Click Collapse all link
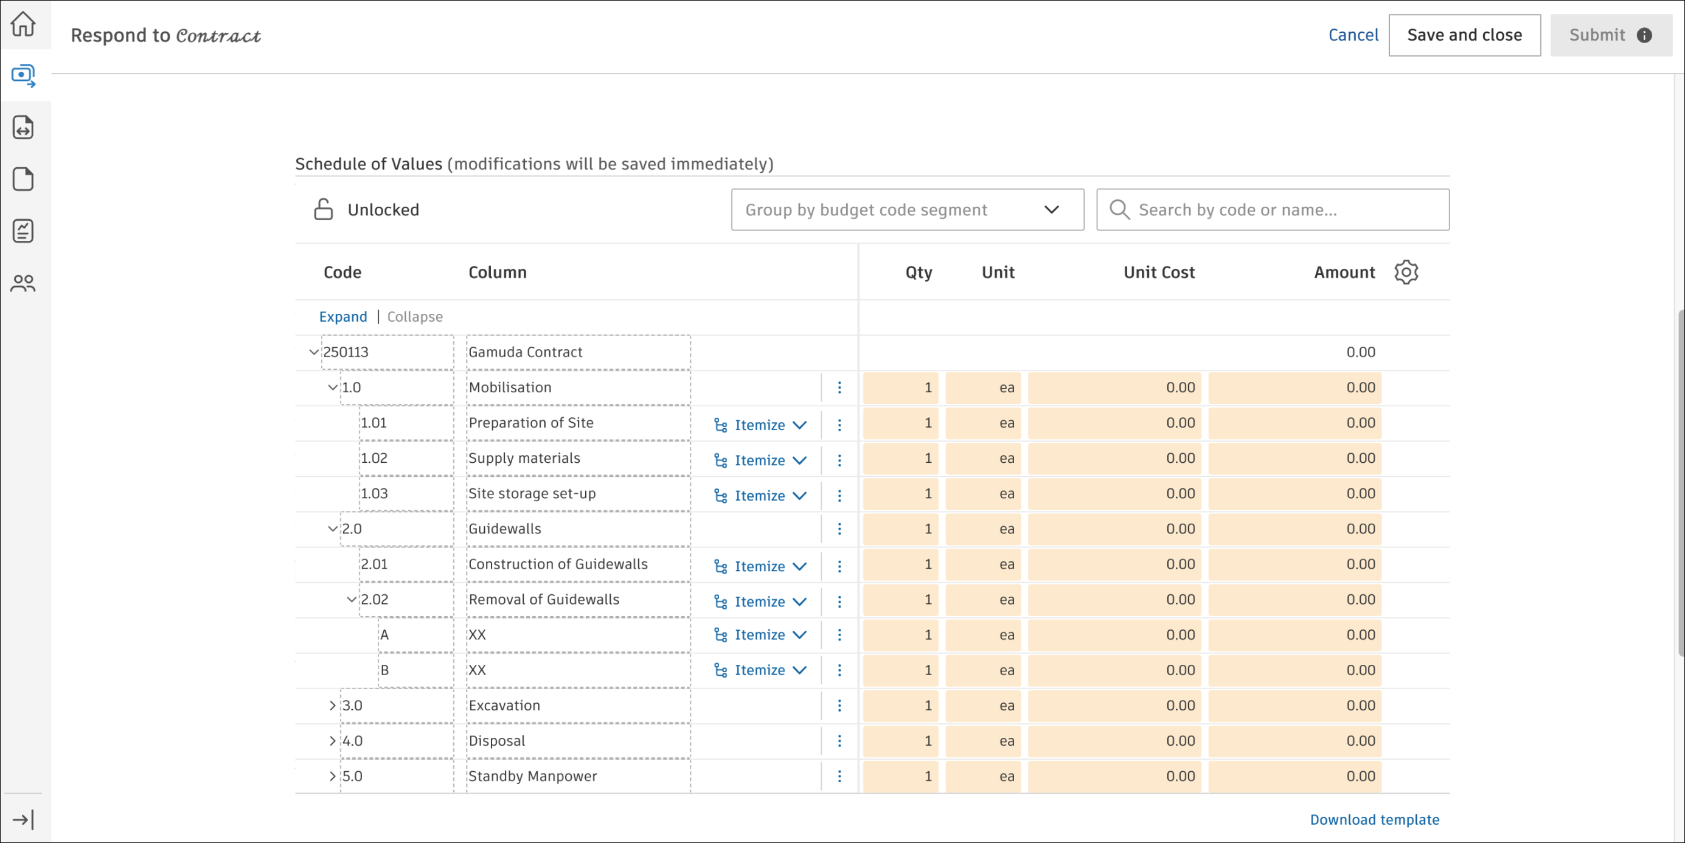The image size is (1685, 843). [x=415, y=316]
